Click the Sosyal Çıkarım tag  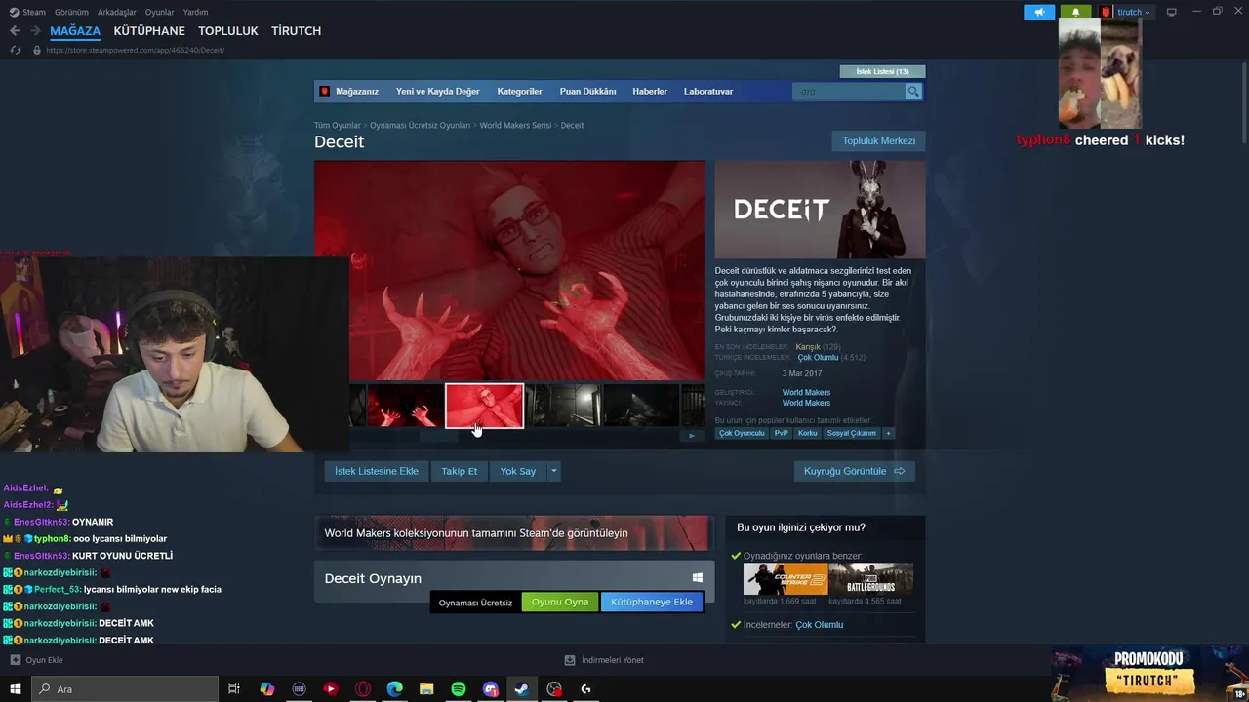(852, 433)
